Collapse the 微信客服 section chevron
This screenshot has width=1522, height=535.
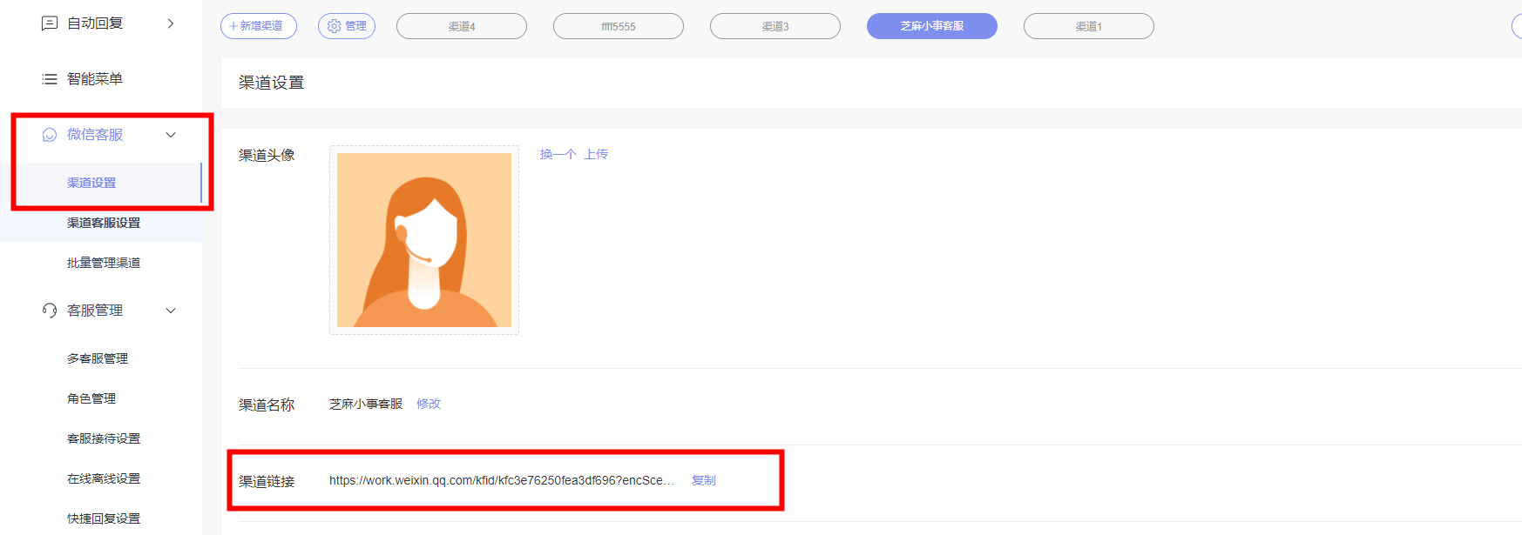coord(171,135)
